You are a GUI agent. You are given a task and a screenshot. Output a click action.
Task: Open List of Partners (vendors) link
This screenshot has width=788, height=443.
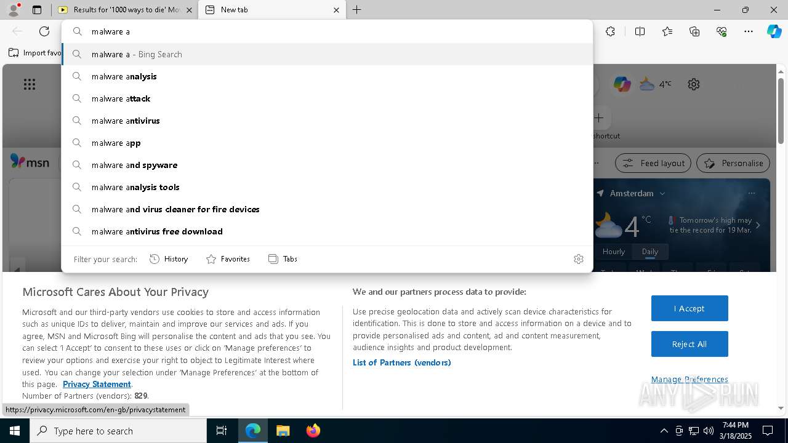[x=402, y=362]
